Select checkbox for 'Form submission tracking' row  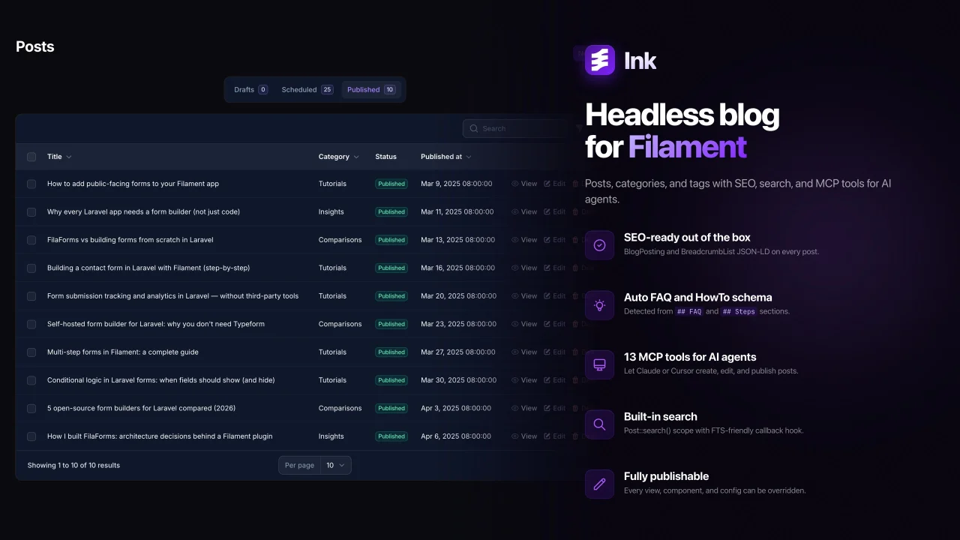coord(31,296)
